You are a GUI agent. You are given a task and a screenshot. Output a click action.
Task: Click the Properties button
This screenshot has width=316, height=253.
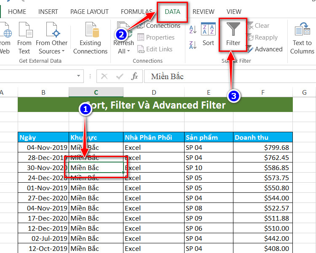(x=156, y=37)
